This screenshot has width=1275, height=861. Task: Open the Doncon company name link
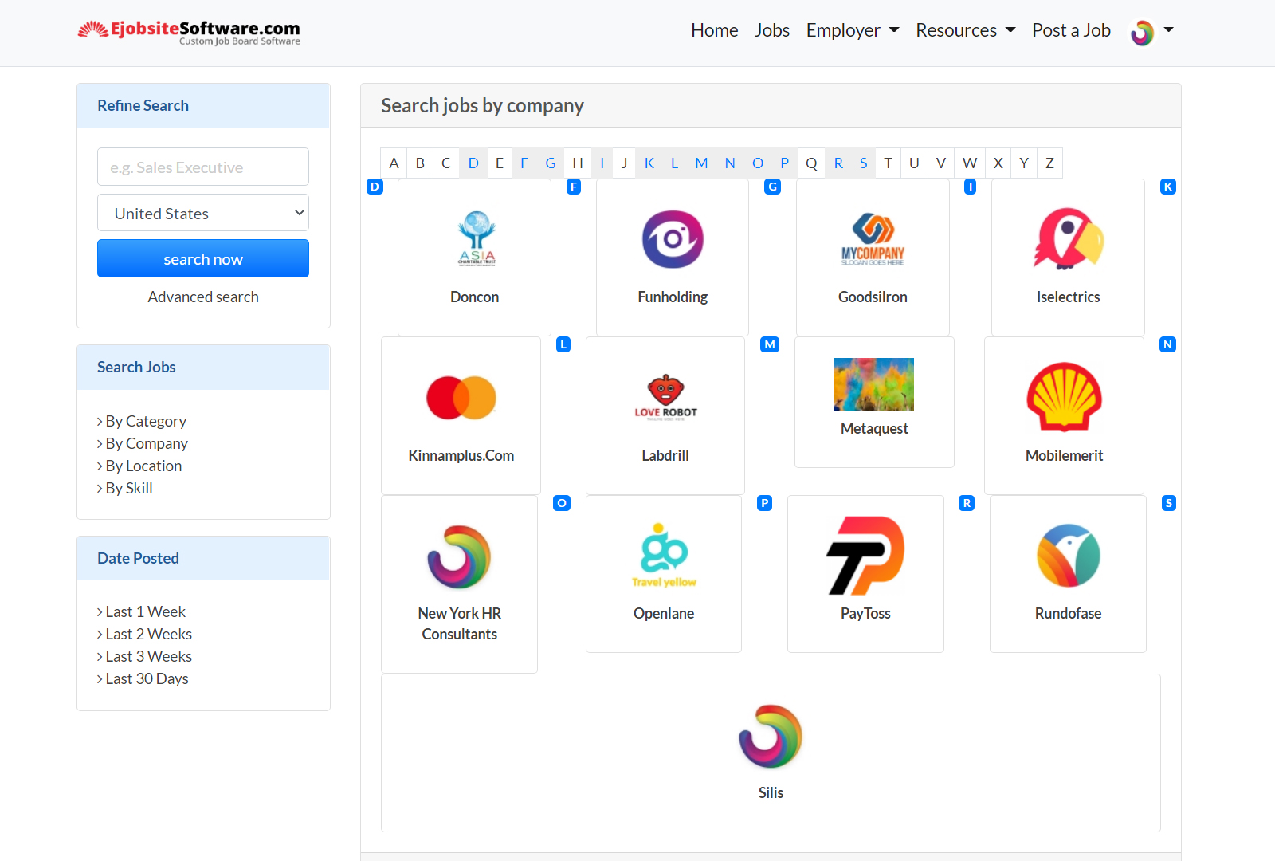point(475,297)
